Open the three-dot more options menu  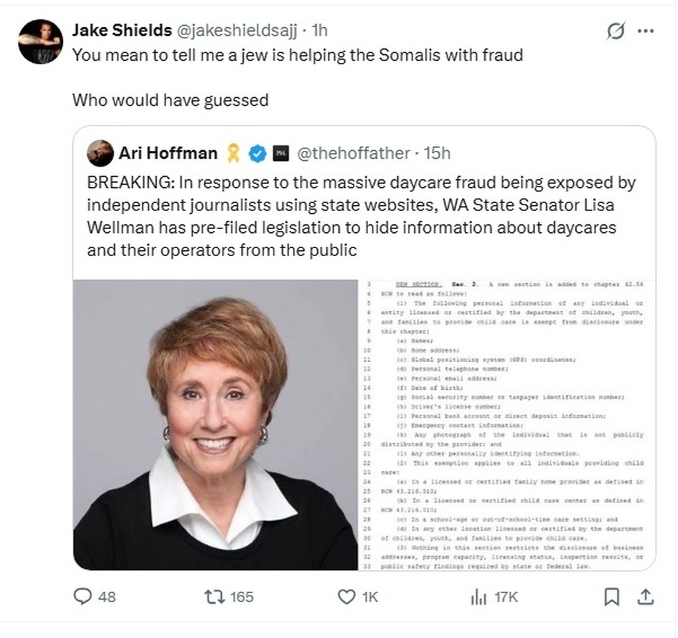click(645, 31)
